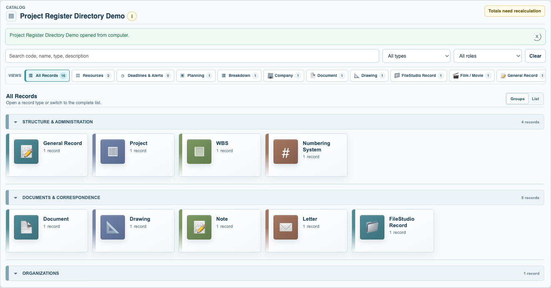Open the FileStudio Record card title
Viewport: 551px width, 288px height.
click(402, 222)
